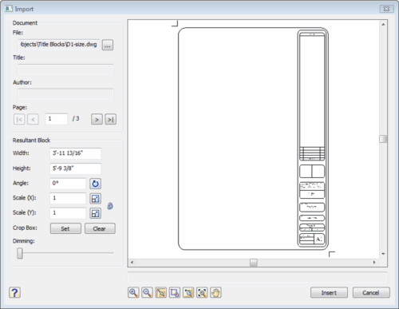399x309 pixels.
Task: Click the preview horizontal scrollbar thumb
Action: point(254,263)
